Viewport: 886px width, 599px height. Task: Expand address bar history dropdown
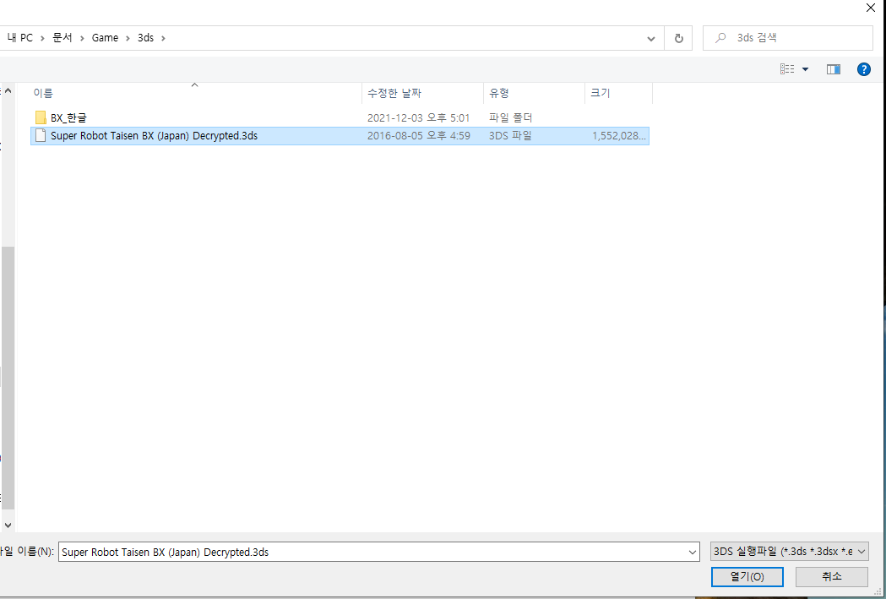(x=651, y=38)
